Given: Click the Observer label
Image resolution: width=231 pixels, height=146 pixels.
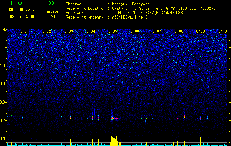Looking at the screenshot, I should [x=75, y=4].
